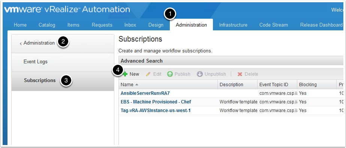Select the Administration tab
Screen dimensions: 346x148
(x=191, y=25)
